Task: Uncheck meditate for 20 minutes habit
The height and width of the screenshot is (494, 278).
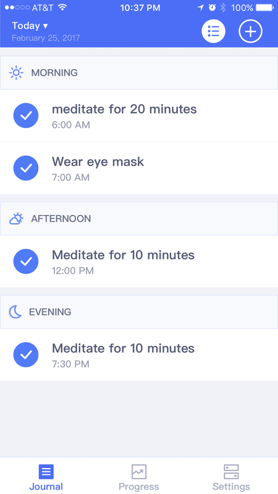Action: (26, 115)
